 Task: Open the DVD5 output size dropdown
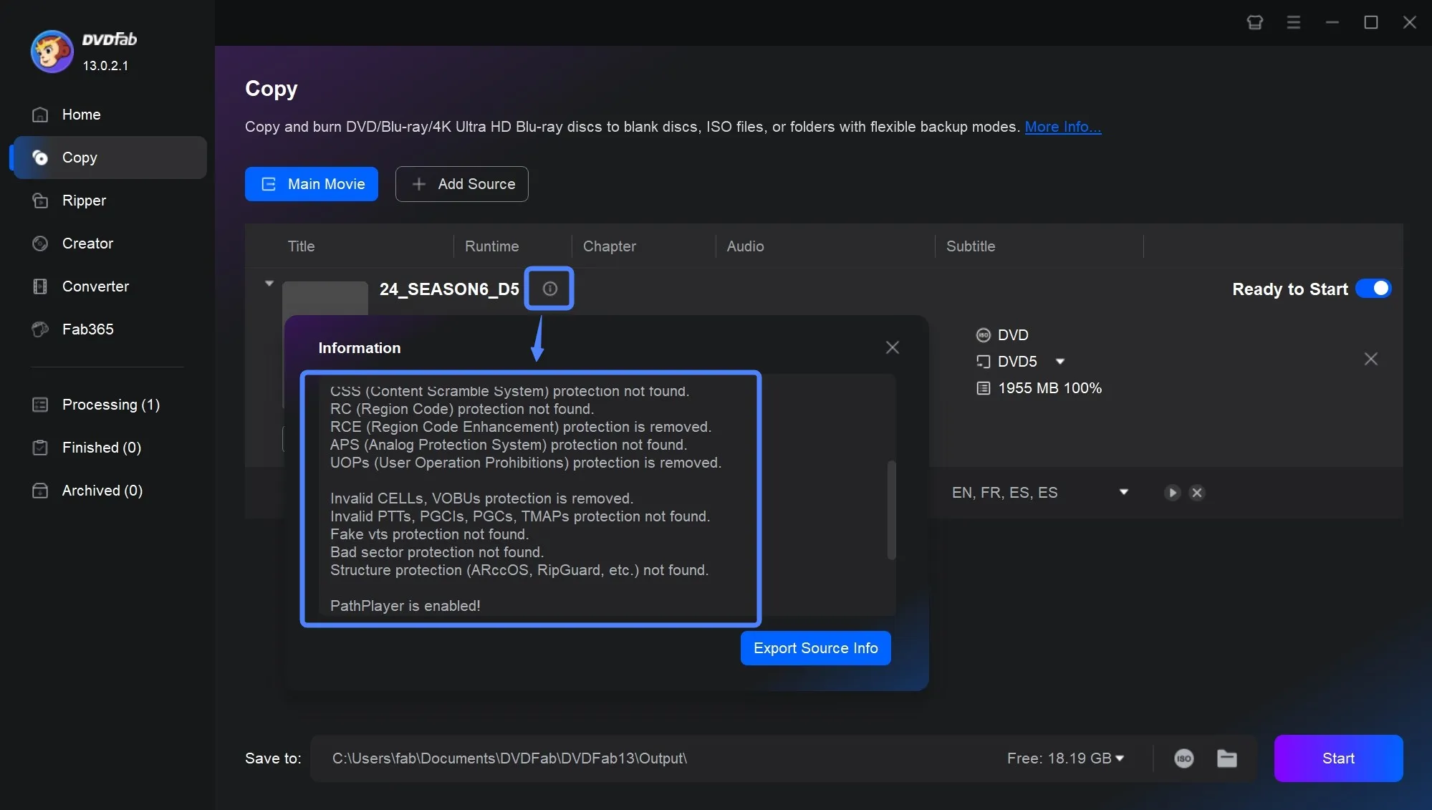[x=1060, y=362]
